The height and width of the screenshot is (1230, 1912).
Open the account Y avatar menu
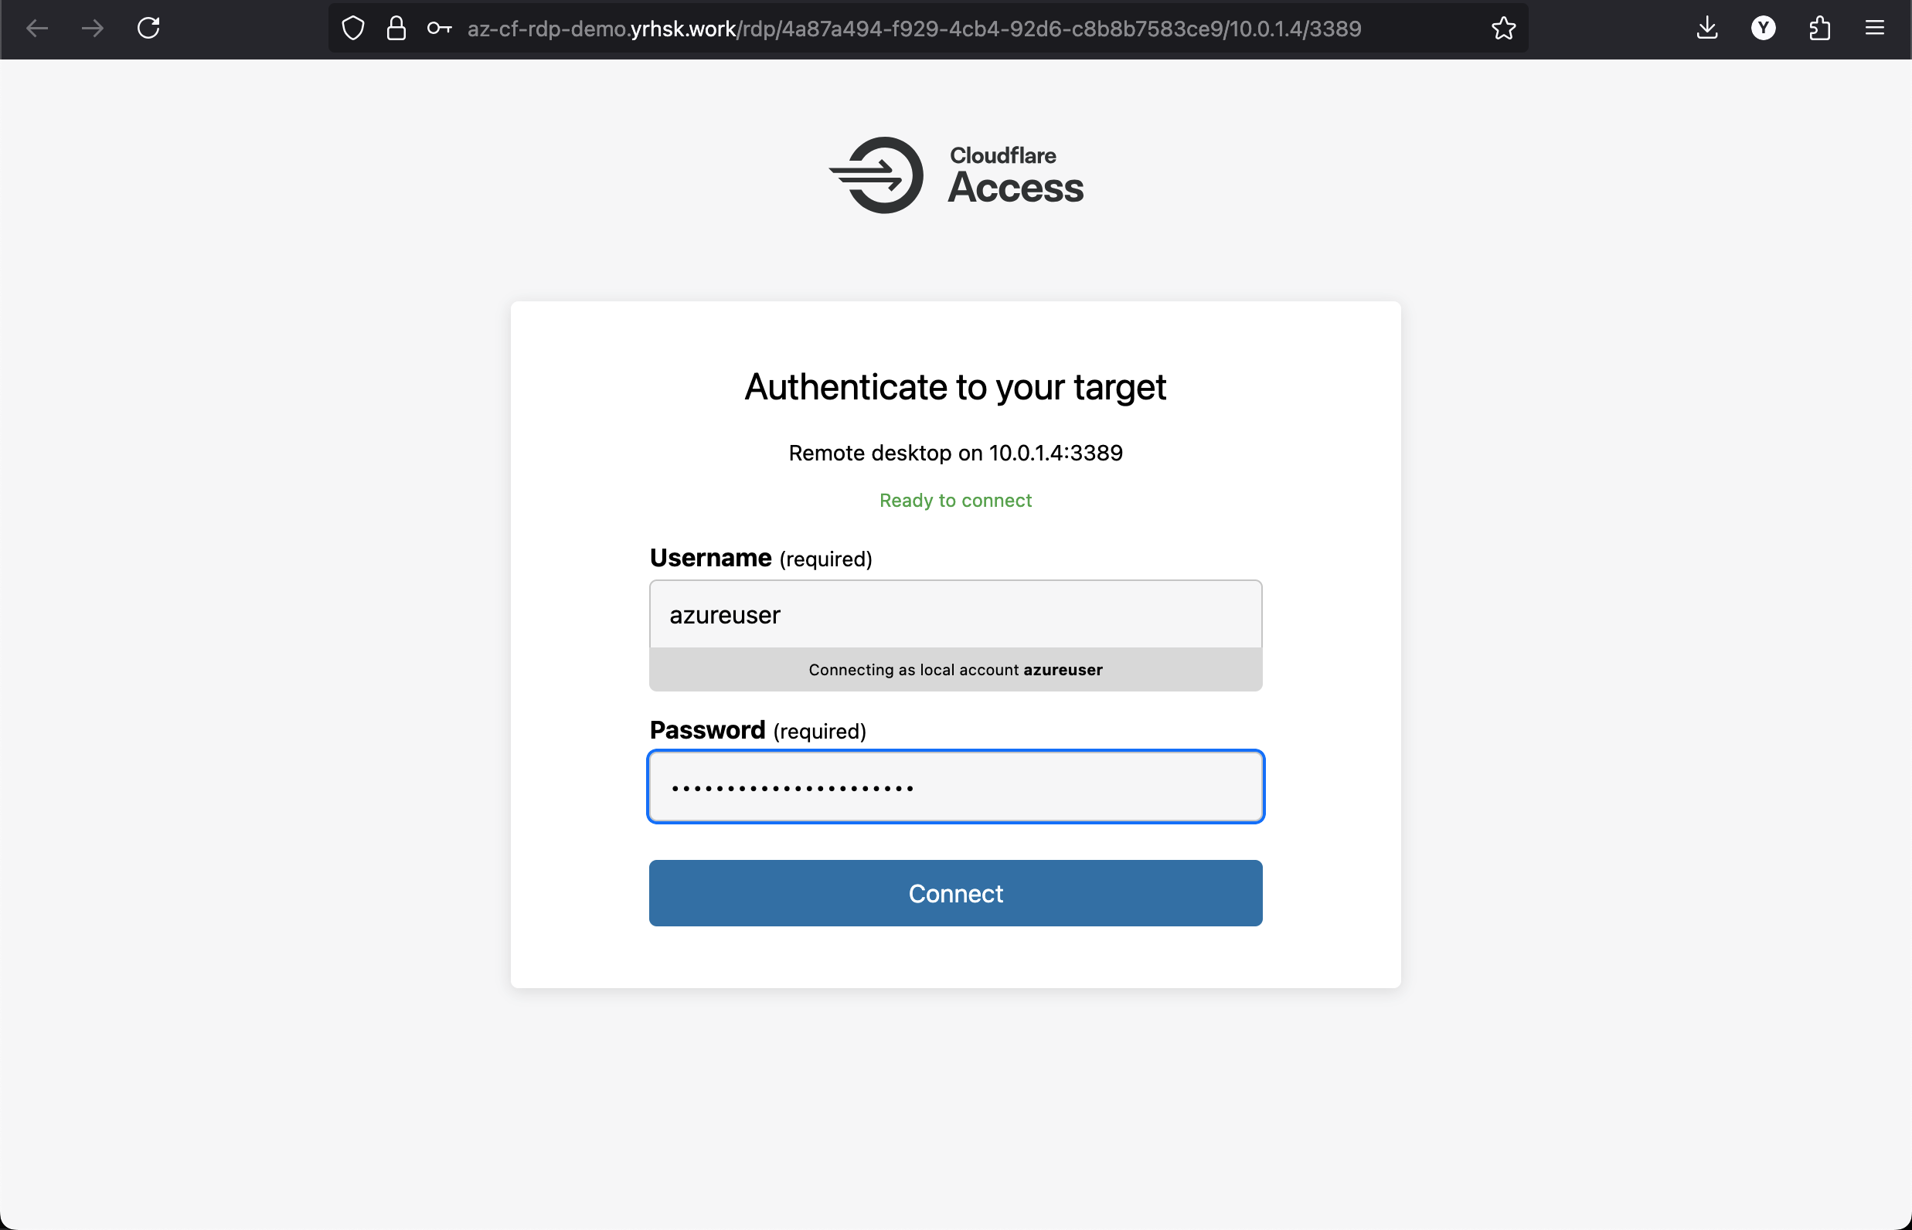(1763, 29)
